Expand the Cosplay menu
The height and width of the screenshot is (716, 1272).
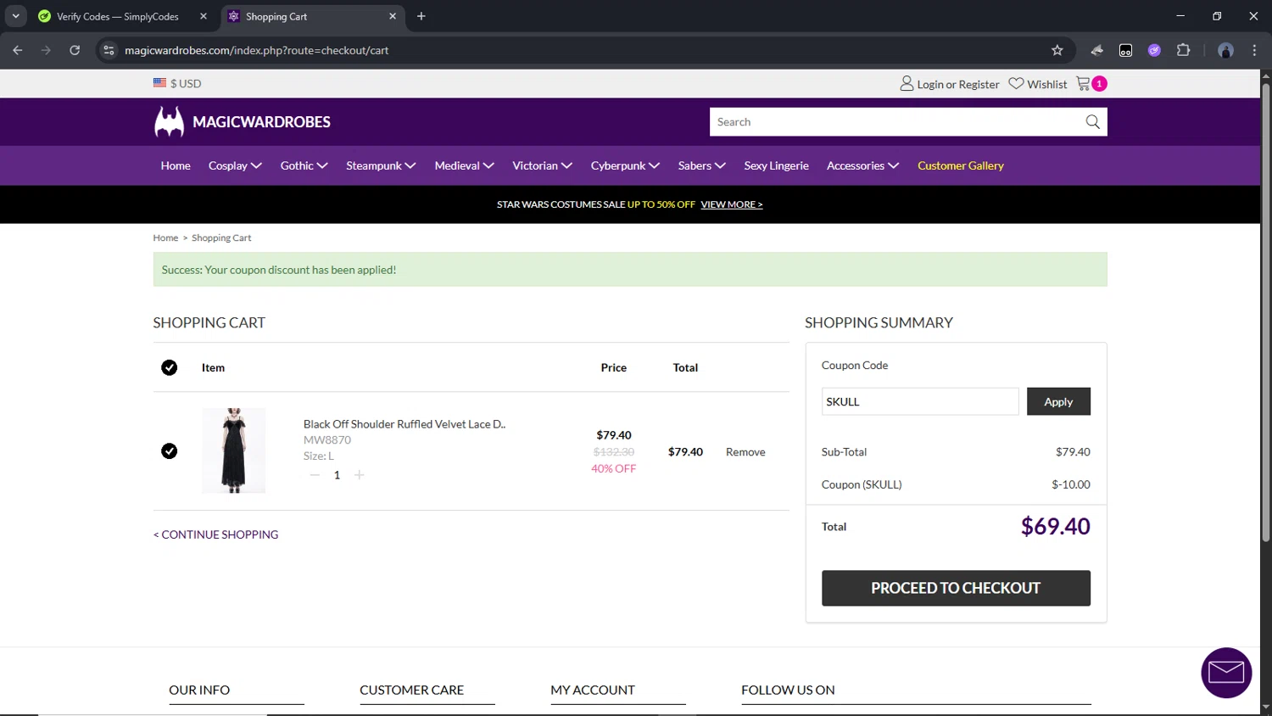235,165
